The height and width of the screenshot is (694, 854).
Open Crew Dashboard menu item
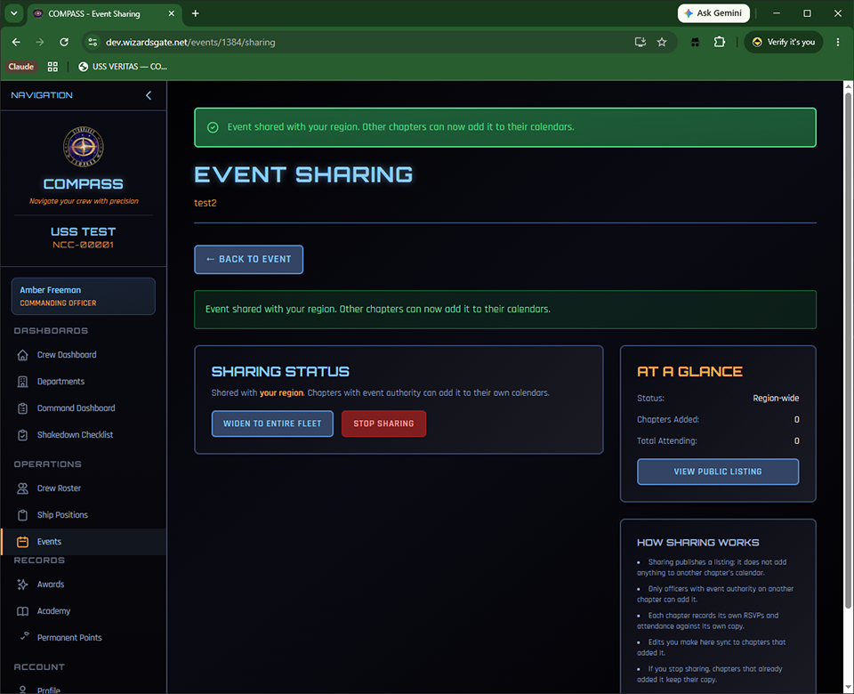pyautogui.click(x=84, y=355)
